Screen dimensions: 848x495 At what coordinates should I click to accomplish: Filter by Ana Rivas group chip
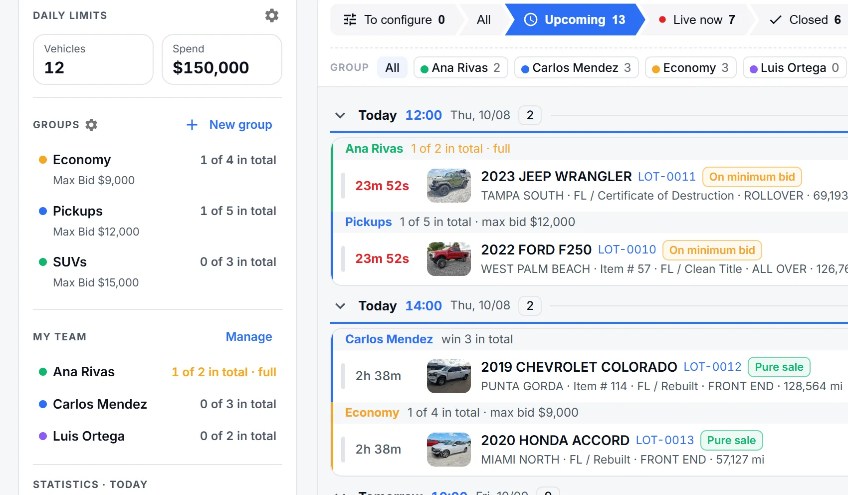(x=461, y=67)
